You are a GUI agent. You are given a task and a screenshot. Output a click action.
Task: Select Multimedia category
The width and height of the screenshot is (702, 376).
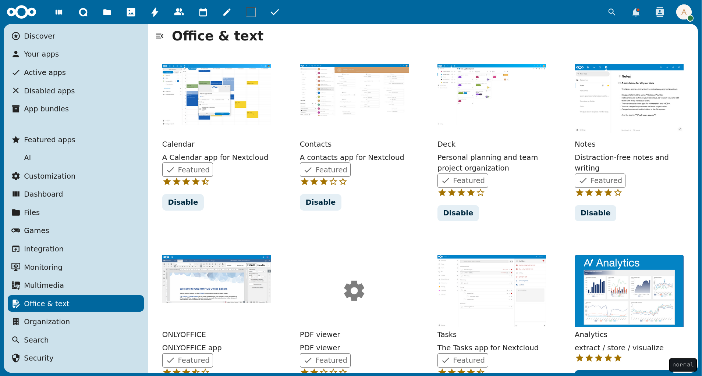click(x=76, y=285)
